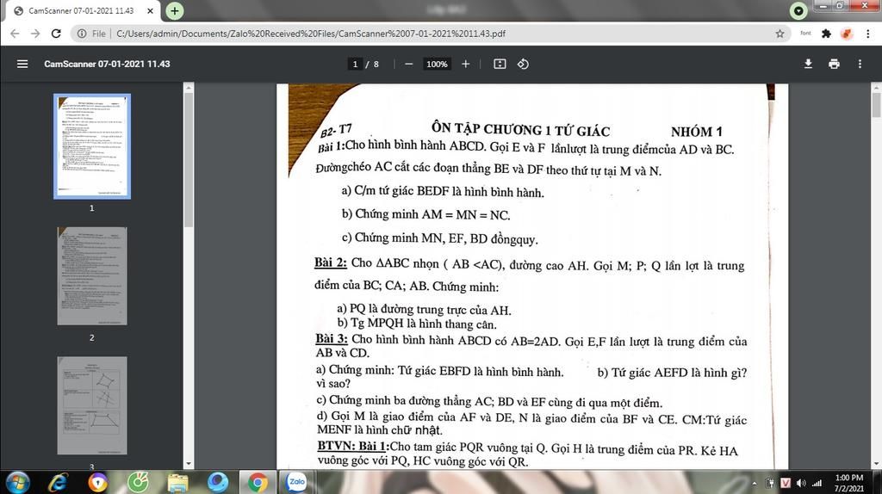Click 'Bài 3:' heading in document
This screenshot has height=494, width=882.
click(332, 339)
